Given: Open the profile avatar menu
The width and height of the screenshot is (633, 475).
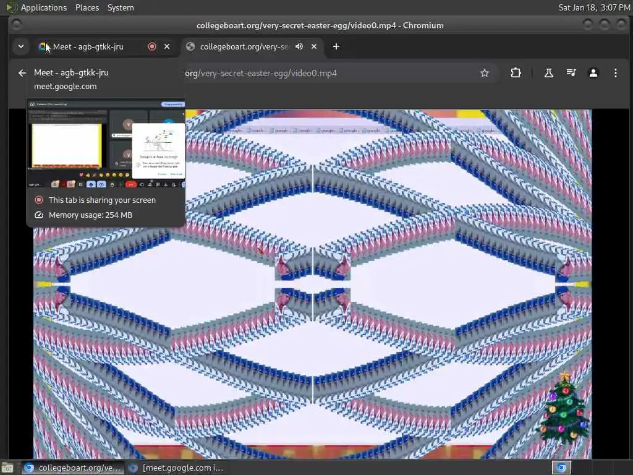Looking at the screenshot, I should point(593,73).
